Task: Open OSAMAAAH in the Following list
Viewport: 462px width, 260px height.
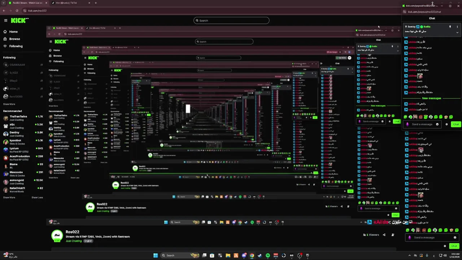Action: click(23, 65)
